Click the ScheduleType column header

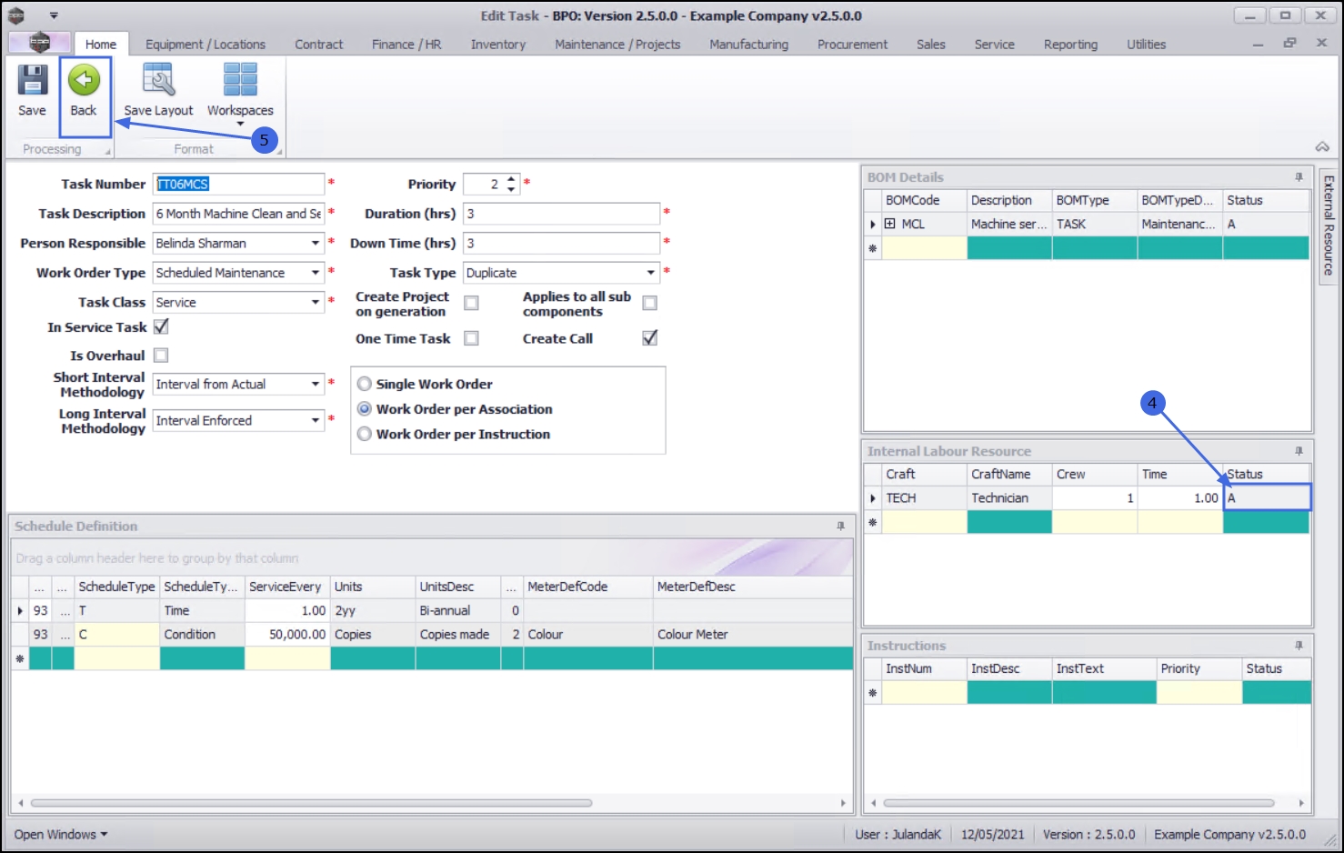(116, 587)
